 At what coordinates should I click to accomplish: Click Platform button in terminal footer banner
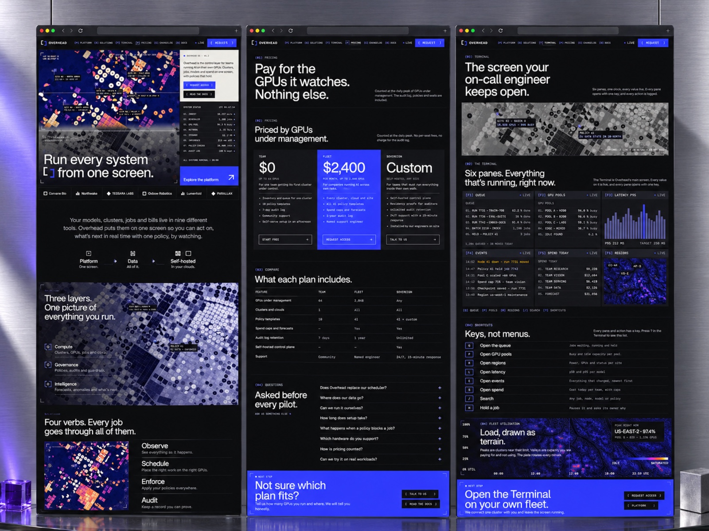pyautogui.click(x=641, y=505)
